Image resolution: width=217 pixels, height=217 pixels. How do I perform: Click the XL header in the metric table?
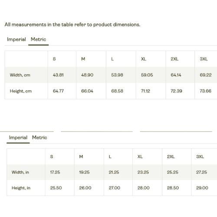pos(144,59)
